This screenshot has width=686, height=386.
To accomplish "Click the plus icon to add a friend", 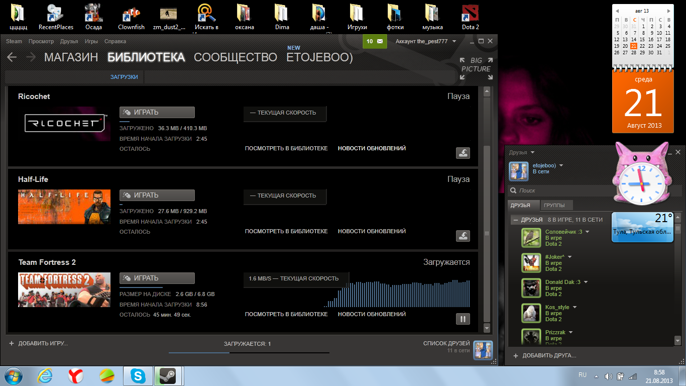I will [x=515, y=355].
